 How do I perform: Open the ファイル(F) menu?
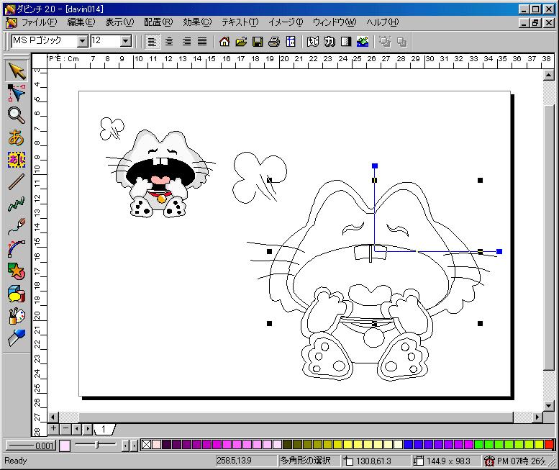pyautogui.click(x=39, y=22)
